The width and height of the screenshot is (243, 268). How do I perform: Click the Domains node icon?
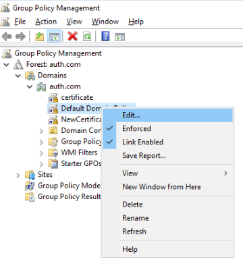(30, 76)
